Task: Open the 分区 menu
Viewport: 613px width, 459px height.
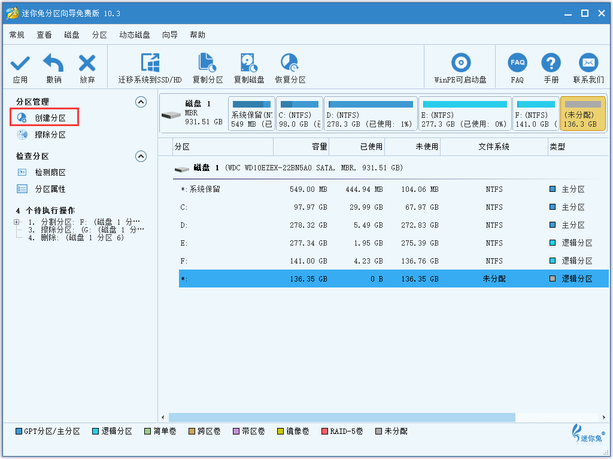Action: pos(99,35)
